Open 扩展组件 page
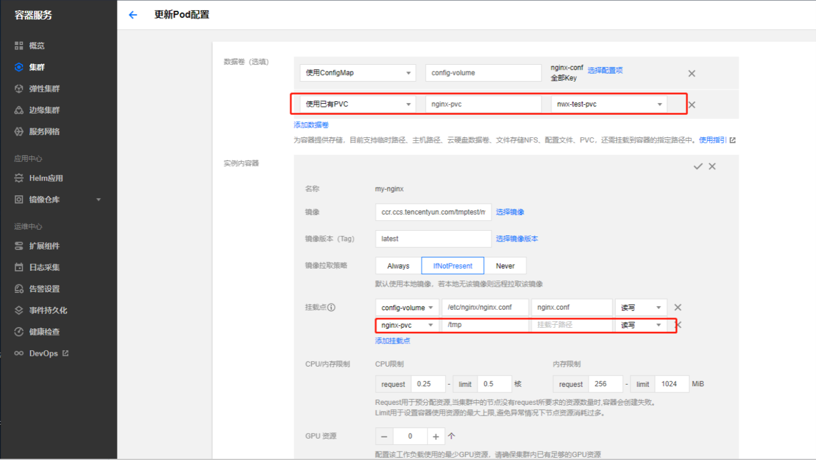This screenshot has width=816, height=460. 45,246
